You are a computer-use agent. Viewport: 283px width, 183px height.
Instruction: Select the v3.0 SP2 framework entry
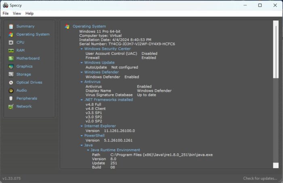click(94, 117)
